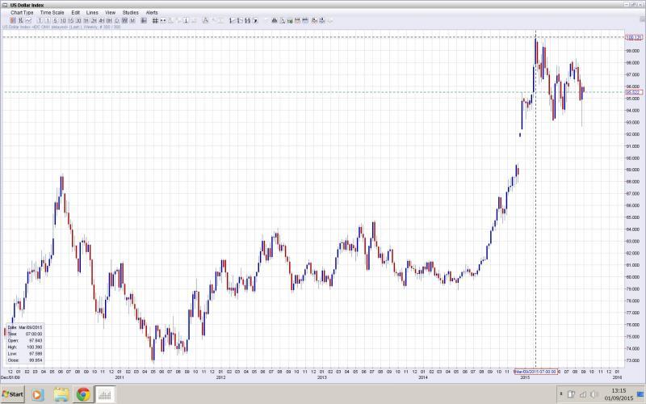Image resolution: width=646 pixels, height=404 pixels.
Task: Click the Mar/09/2015 date label on time axis
Action: coord(536,371)
